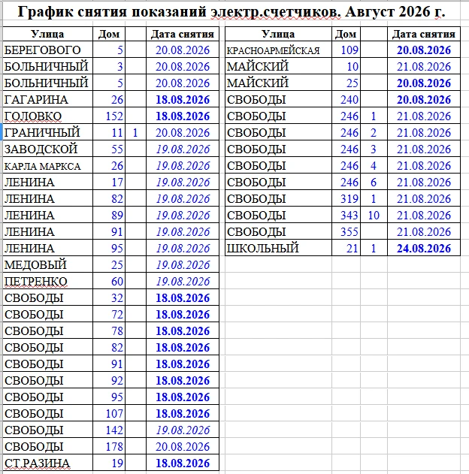Select the street cell of БОЛЬНИЧНЫЙ 3

click(x=48, y=67)
